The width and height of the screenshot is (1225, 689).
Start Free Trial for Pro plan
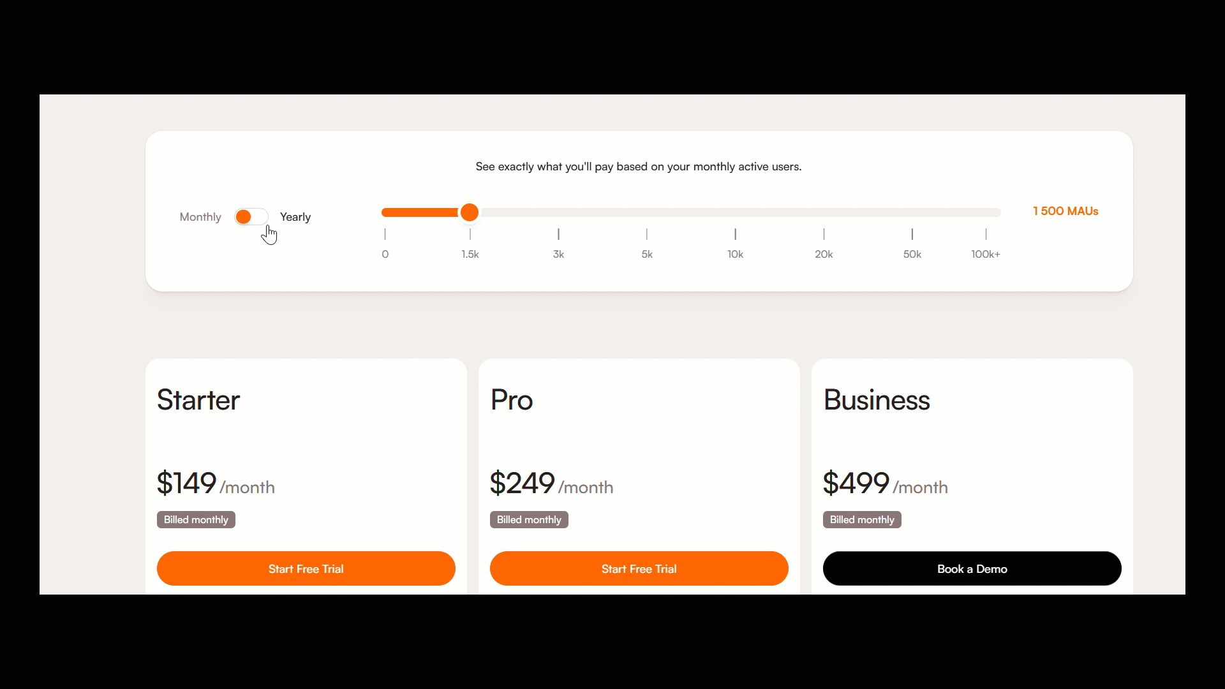point(639,568)
